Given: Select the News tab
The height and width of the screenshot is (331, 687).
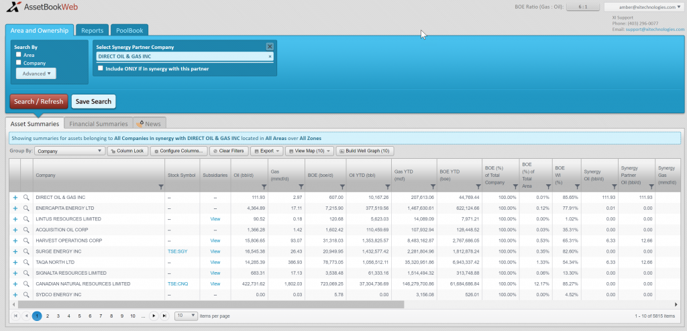Looking at the screenshot, I should pyautogui.click(x=150, y=124).
